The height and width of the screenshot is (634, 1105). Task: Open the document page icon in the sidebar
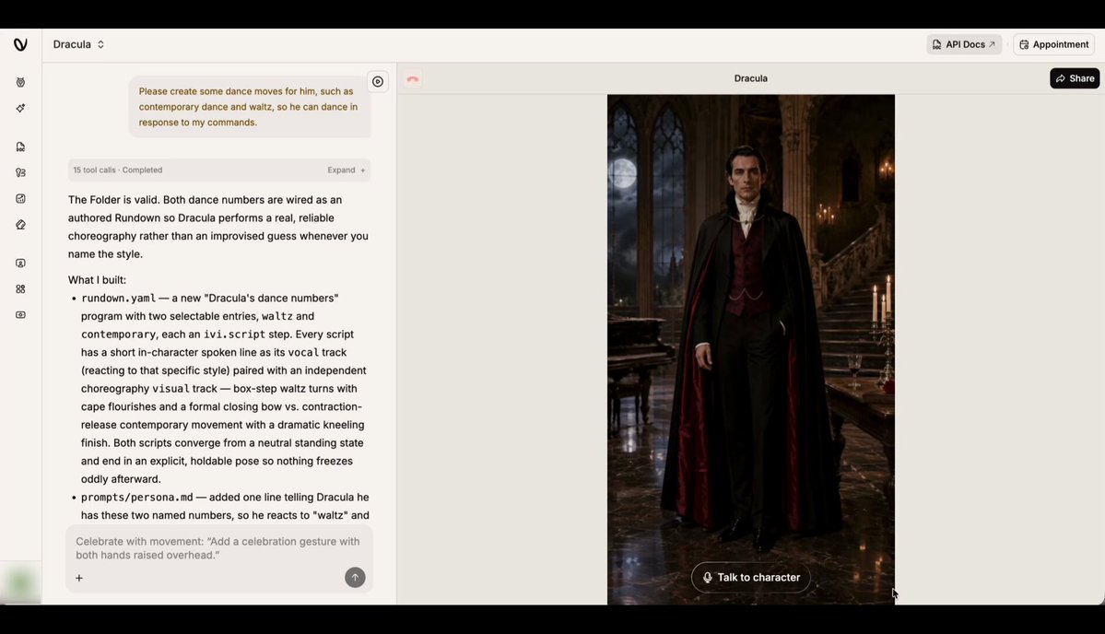tap(20, 147)
